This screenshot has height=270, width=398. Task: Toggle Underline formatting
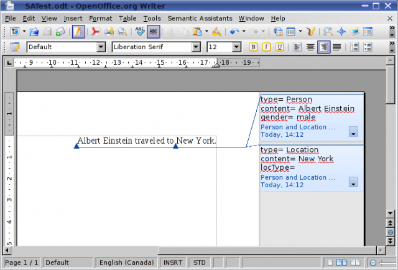pyautogui.click(x=279, y=47)
